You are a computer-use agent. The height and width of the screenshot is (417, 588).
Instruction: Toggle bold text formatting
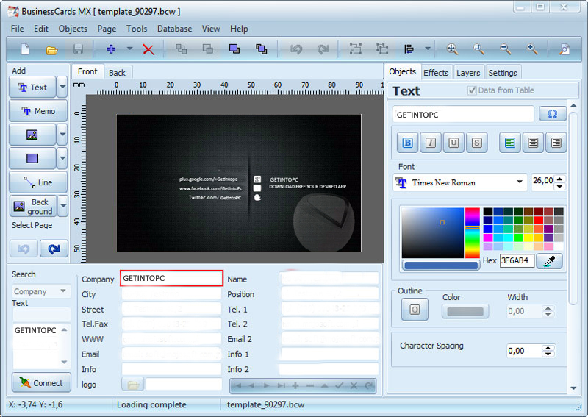tap(407, 143)
